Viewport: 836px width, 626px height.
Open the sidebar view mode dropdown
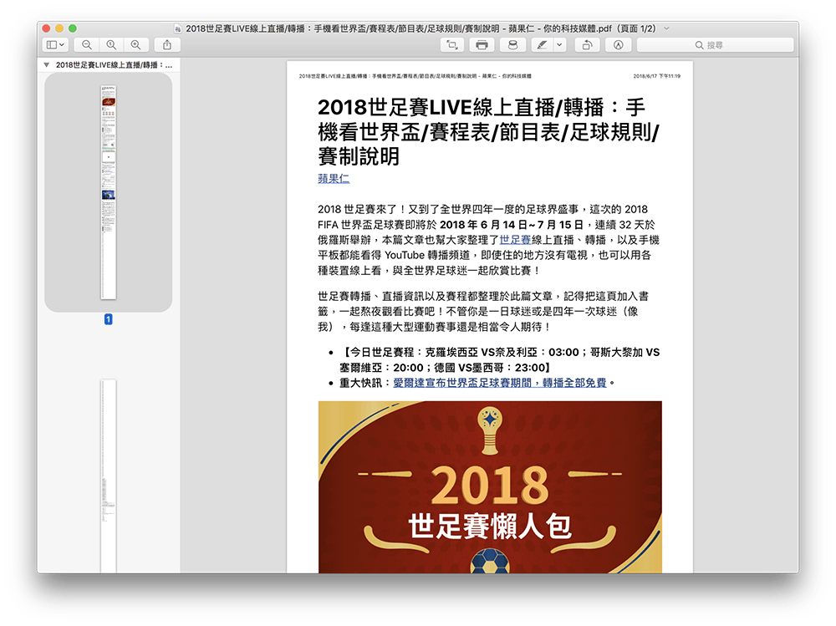[x=55, y=44]
